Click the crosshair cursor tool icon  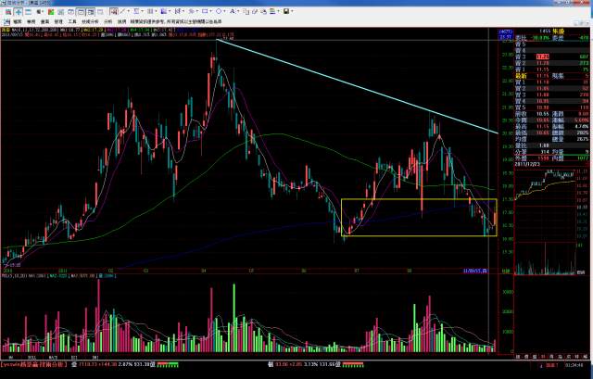tap(19, 12)
